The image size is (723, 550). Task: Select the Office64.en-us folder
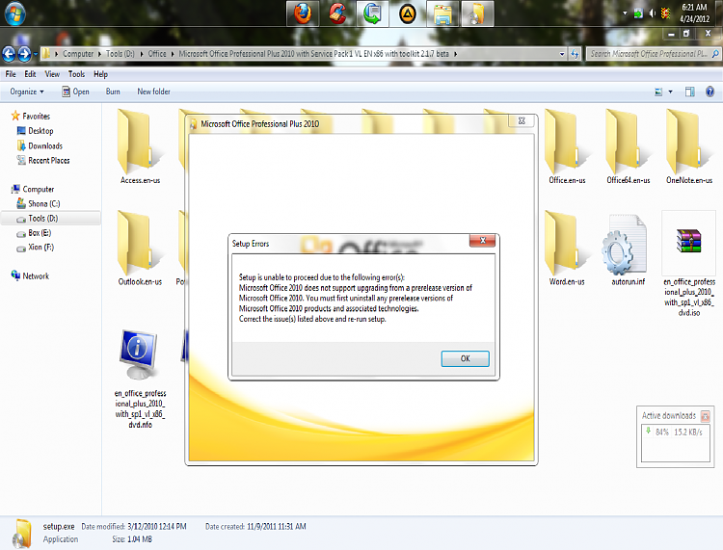pos(628,147)
